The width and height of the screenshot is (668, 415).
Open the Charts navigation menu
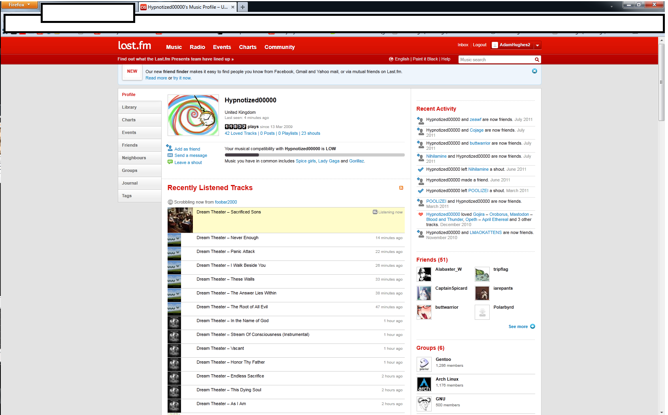point(247,47)
